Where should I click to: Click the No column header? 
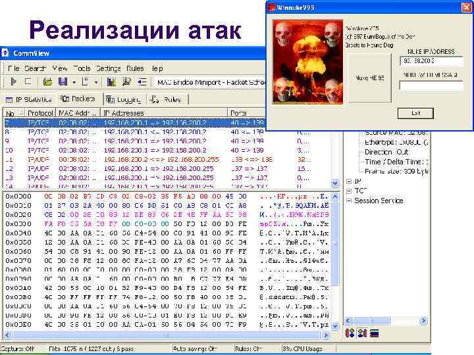pos(14,113)
